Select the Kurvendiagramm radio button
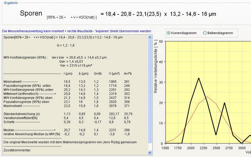 (x=169, y=33)
